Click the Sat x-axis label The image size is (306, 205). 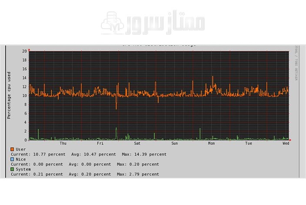point(137,143)
